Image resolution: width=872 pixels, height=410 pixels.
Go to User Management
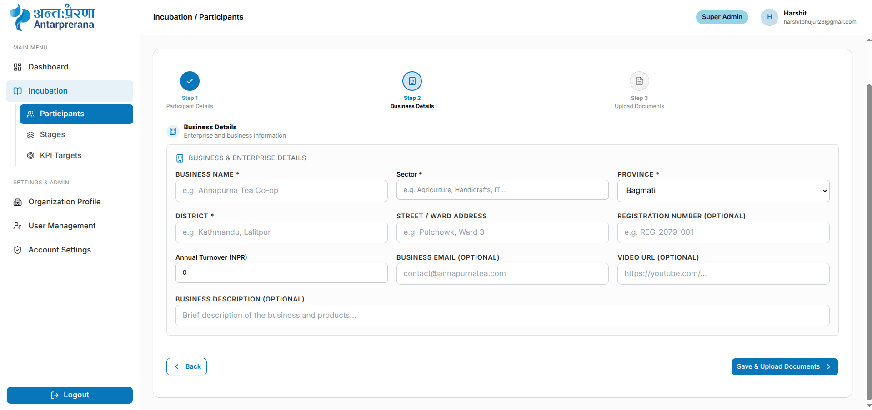coord(70,226)
